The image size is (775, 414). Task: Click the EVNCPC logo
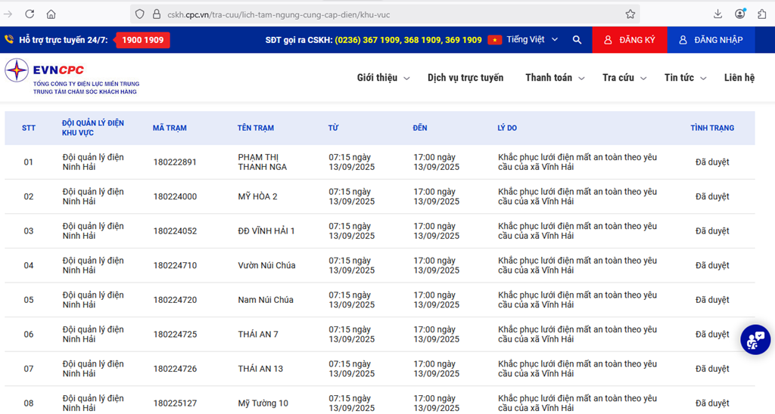tap(73, 76)
